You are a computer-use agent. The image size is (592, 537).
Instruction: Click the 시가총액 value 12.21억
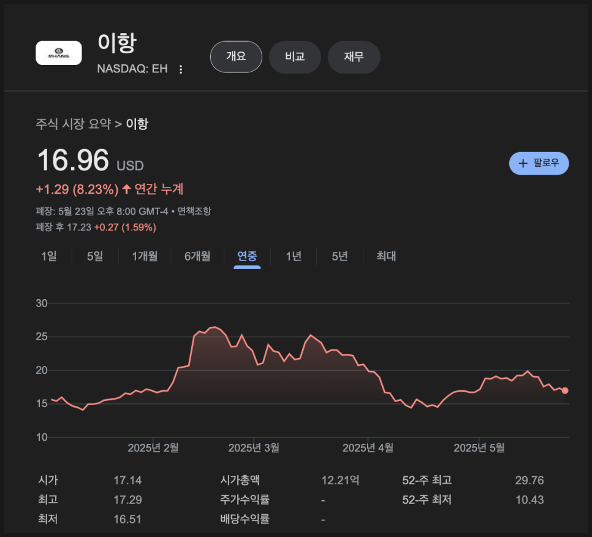click(x=340, y=481)
